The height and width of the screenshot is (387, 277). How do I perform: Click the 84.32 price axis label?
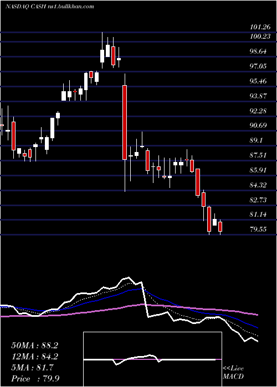pos(257,185)
